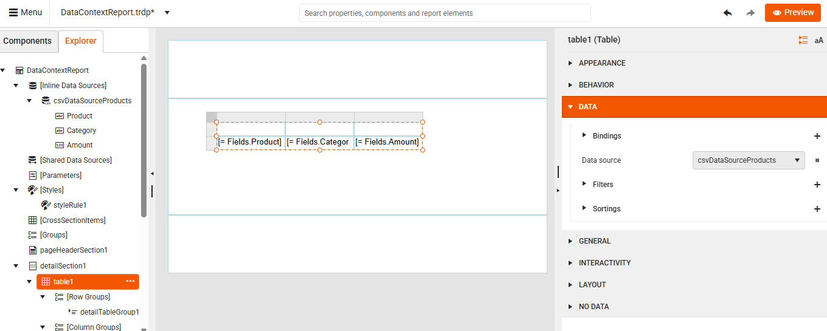The image size is (827, 331).
Task: Select the [Parameters] tree node
Action: [60, 176]
